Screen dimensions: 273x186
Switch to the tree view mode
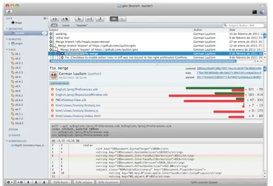point(122,19)
